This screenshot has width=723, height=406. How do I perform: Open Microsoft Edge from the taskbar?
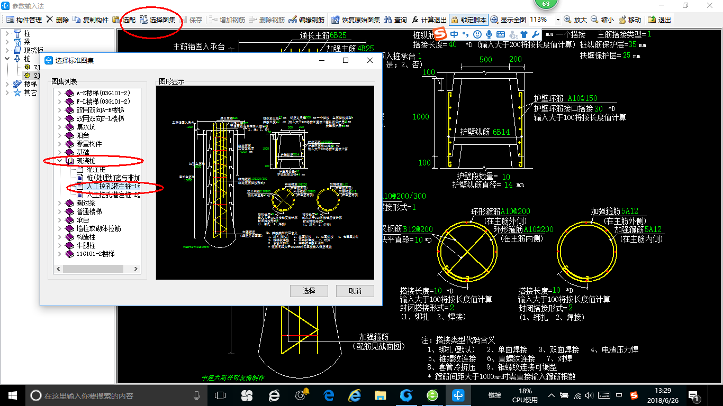[329, 395]
